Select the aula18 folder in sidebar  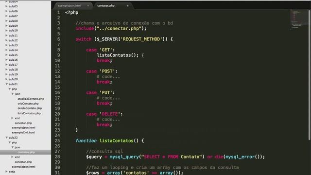(13, 70)
